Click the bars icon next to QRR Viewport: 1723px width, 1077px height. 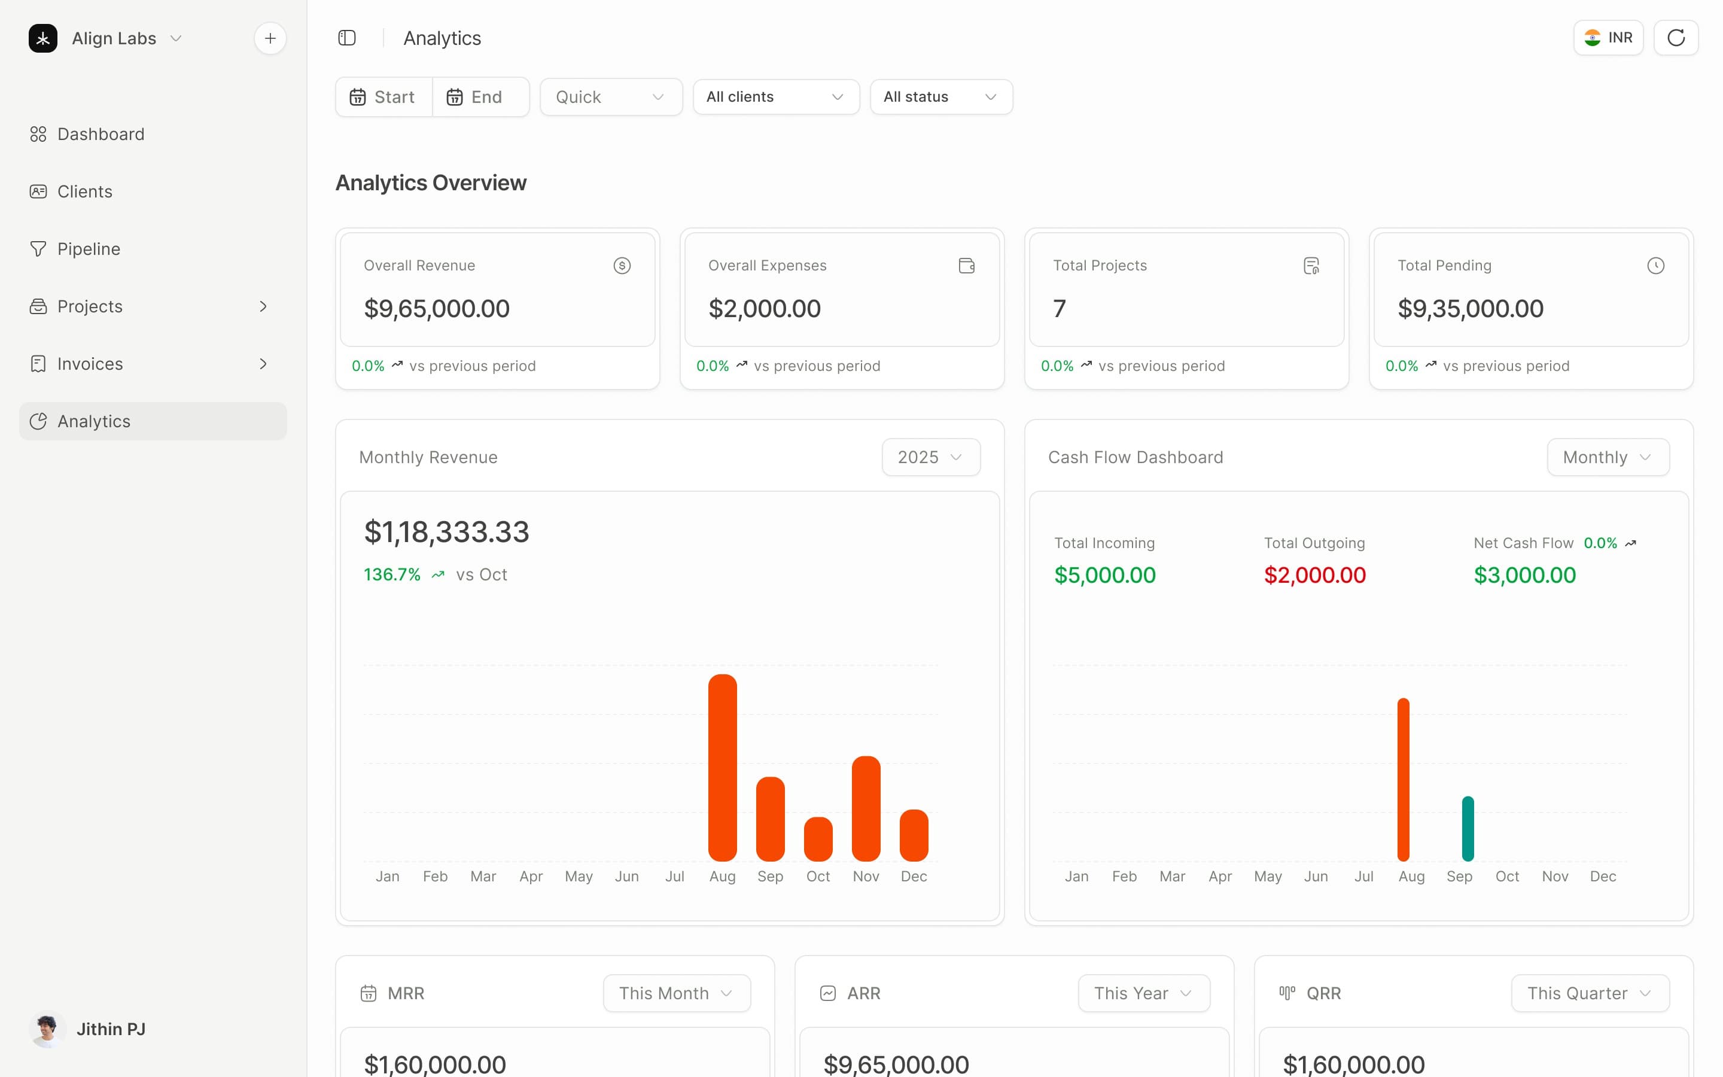click(1286, 993)
